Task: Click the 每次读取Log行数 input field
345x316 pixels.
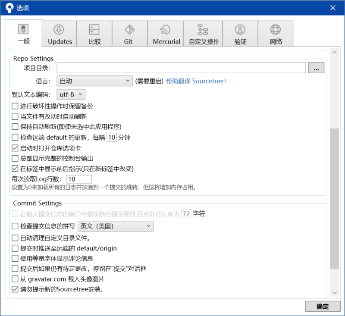Action: (x=79, y=179)
